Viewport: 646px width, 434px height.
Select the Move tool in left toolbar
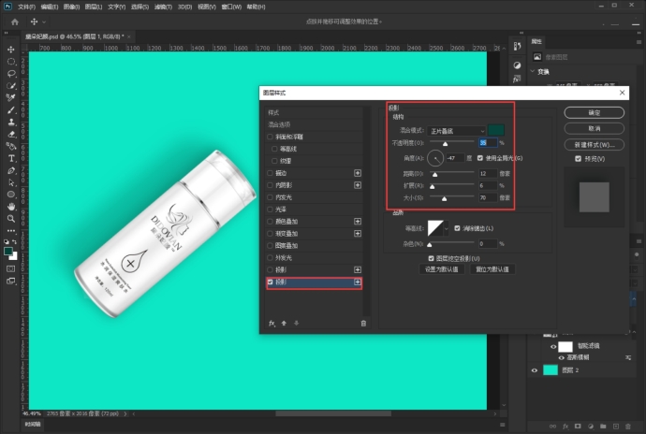click(11, 50)
